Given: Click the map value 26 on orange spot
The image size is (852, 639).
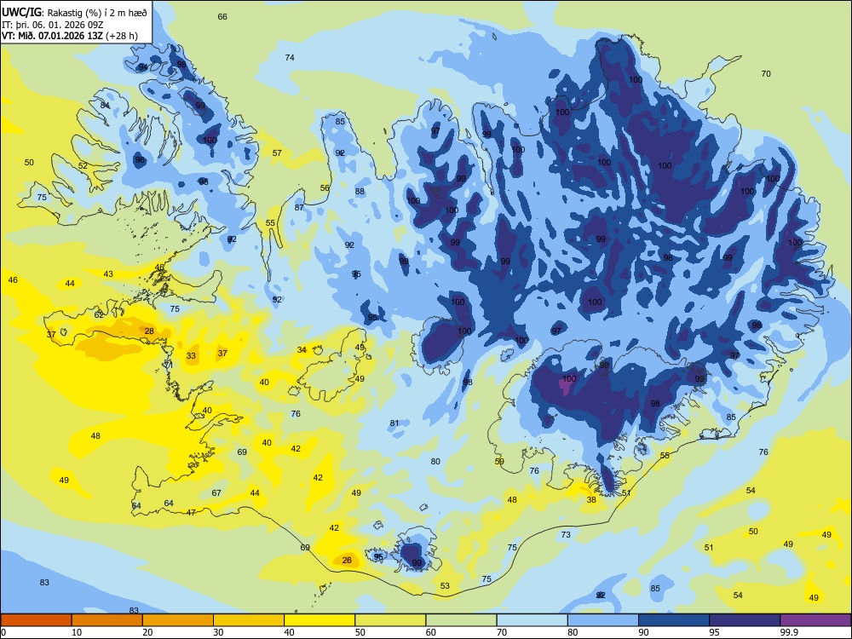Looking at the screenshot, I should (x=347, y=560).
